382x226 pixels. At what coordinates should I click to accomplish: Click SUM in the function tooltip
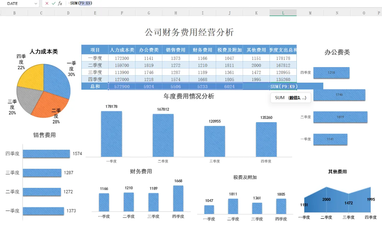[x=280, y=97]
